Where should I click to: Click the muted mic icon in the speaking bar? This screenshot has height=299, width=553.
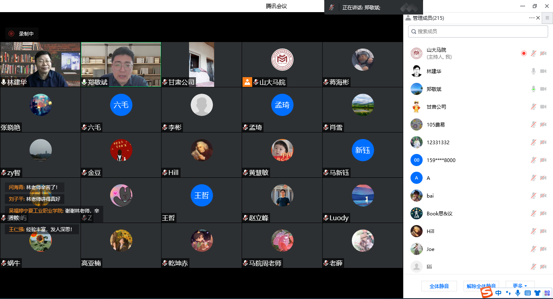coord(332,7)
